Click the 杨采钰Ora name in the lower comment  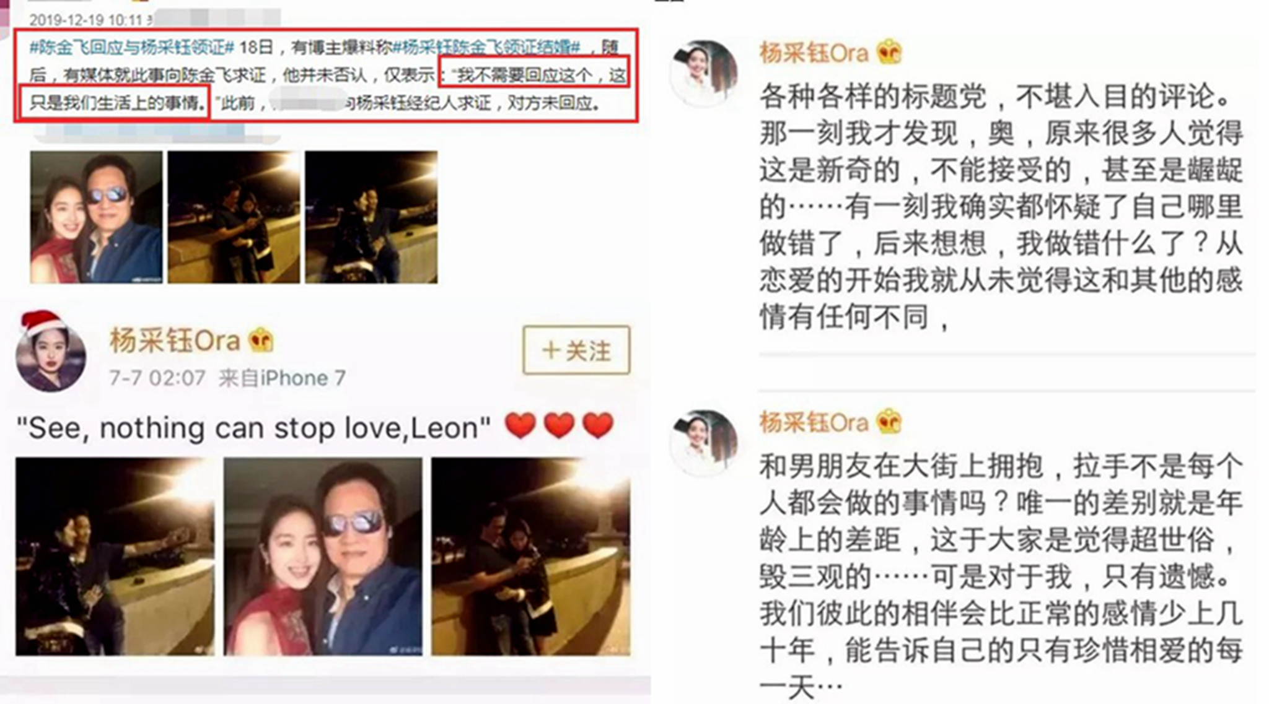(814, 422)
